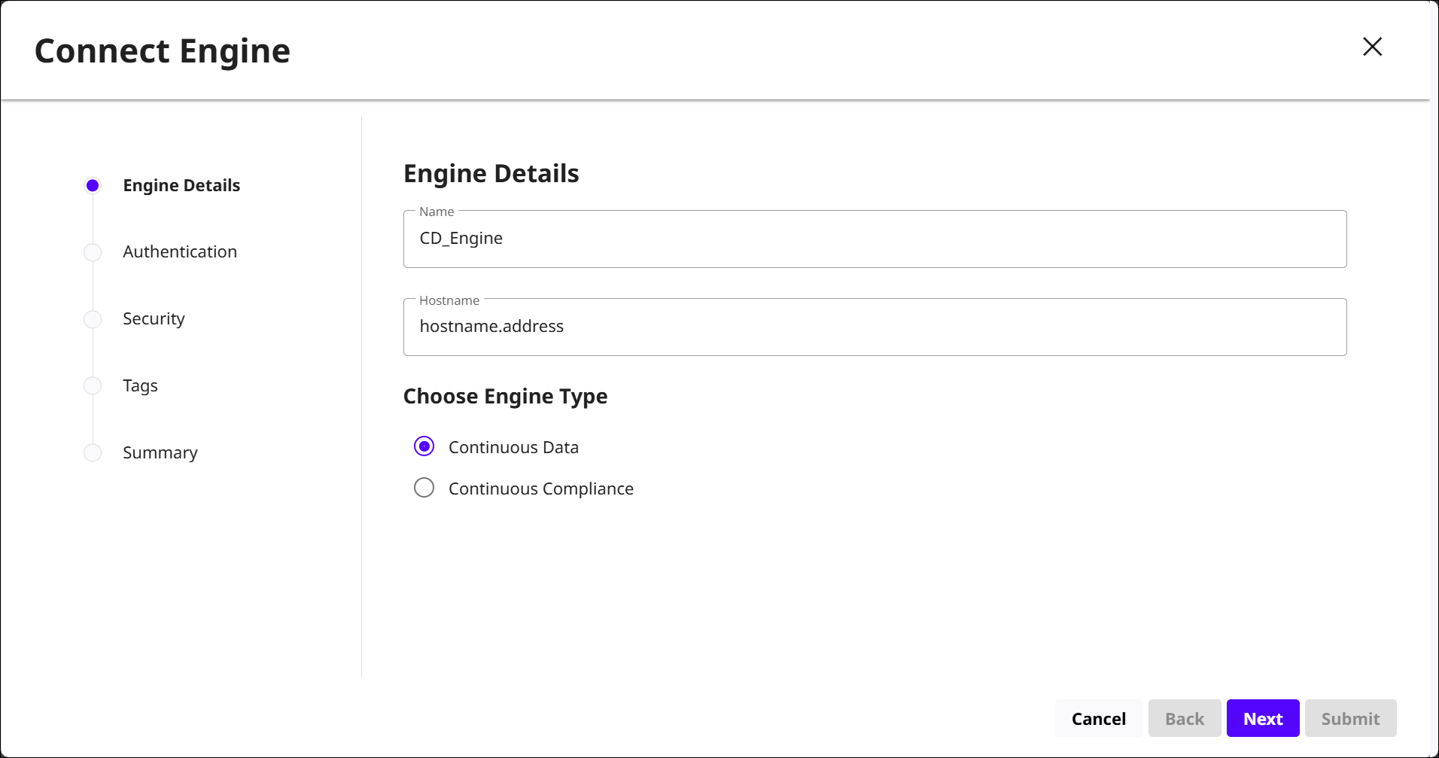Screen dimensions: 1439x758
Task: Jump to the Tags step label
Action: pyautogui.click(x=140, y=386)
